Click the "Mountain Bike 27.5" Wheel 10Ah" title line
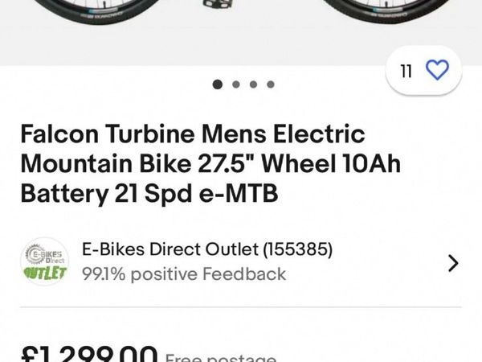 pos(210,163)
